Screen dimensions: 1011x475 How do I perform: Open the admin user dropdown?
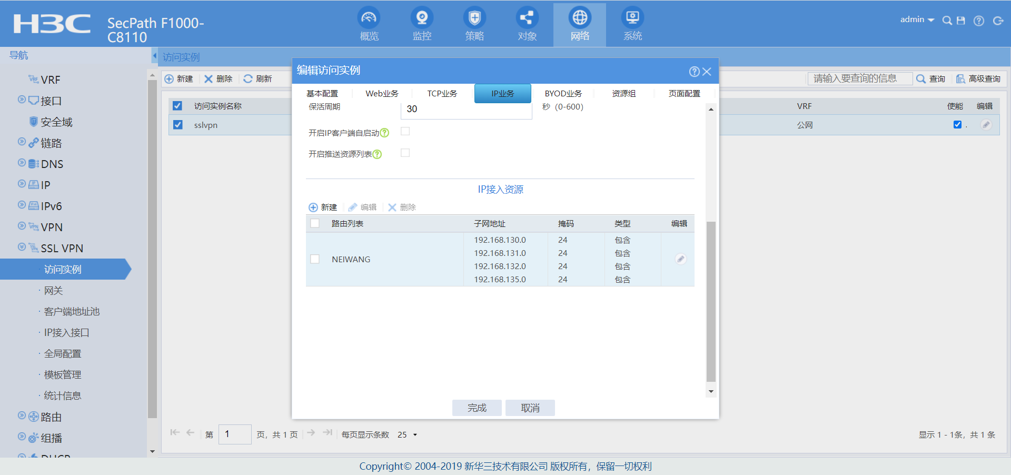coord(917,19)
